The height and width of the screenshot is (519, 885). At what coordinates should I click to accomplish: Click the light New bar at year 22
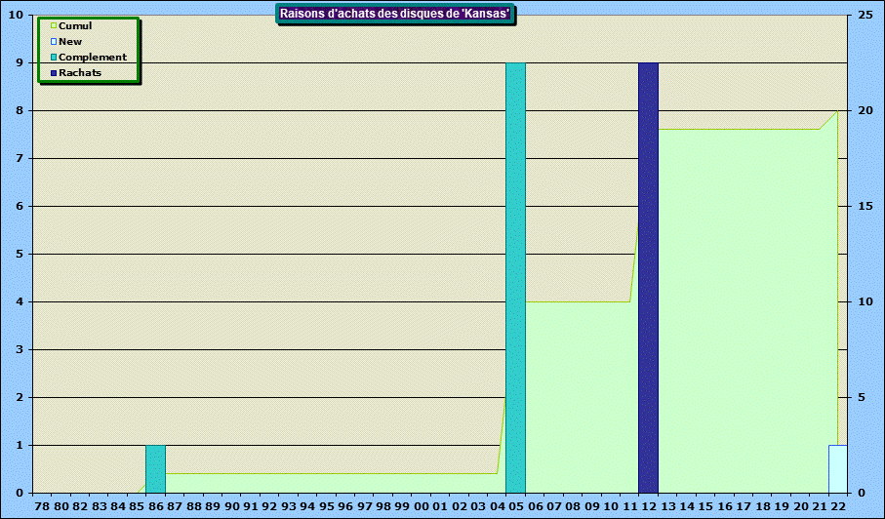click(837, 469)
